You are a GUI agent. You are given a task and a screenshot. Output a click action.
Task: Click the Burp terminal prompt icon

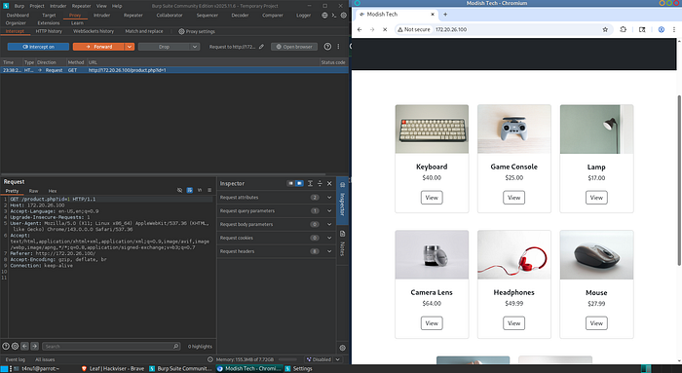(x=334, y=16)
